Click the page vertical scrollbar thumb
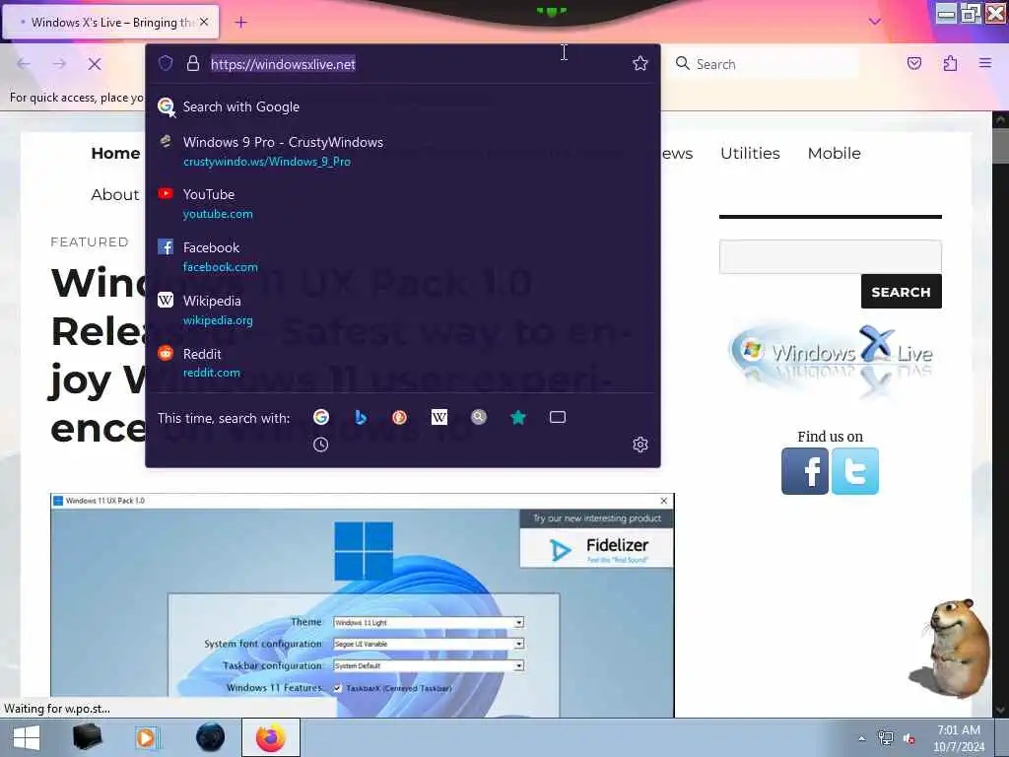 point(1000,146)
